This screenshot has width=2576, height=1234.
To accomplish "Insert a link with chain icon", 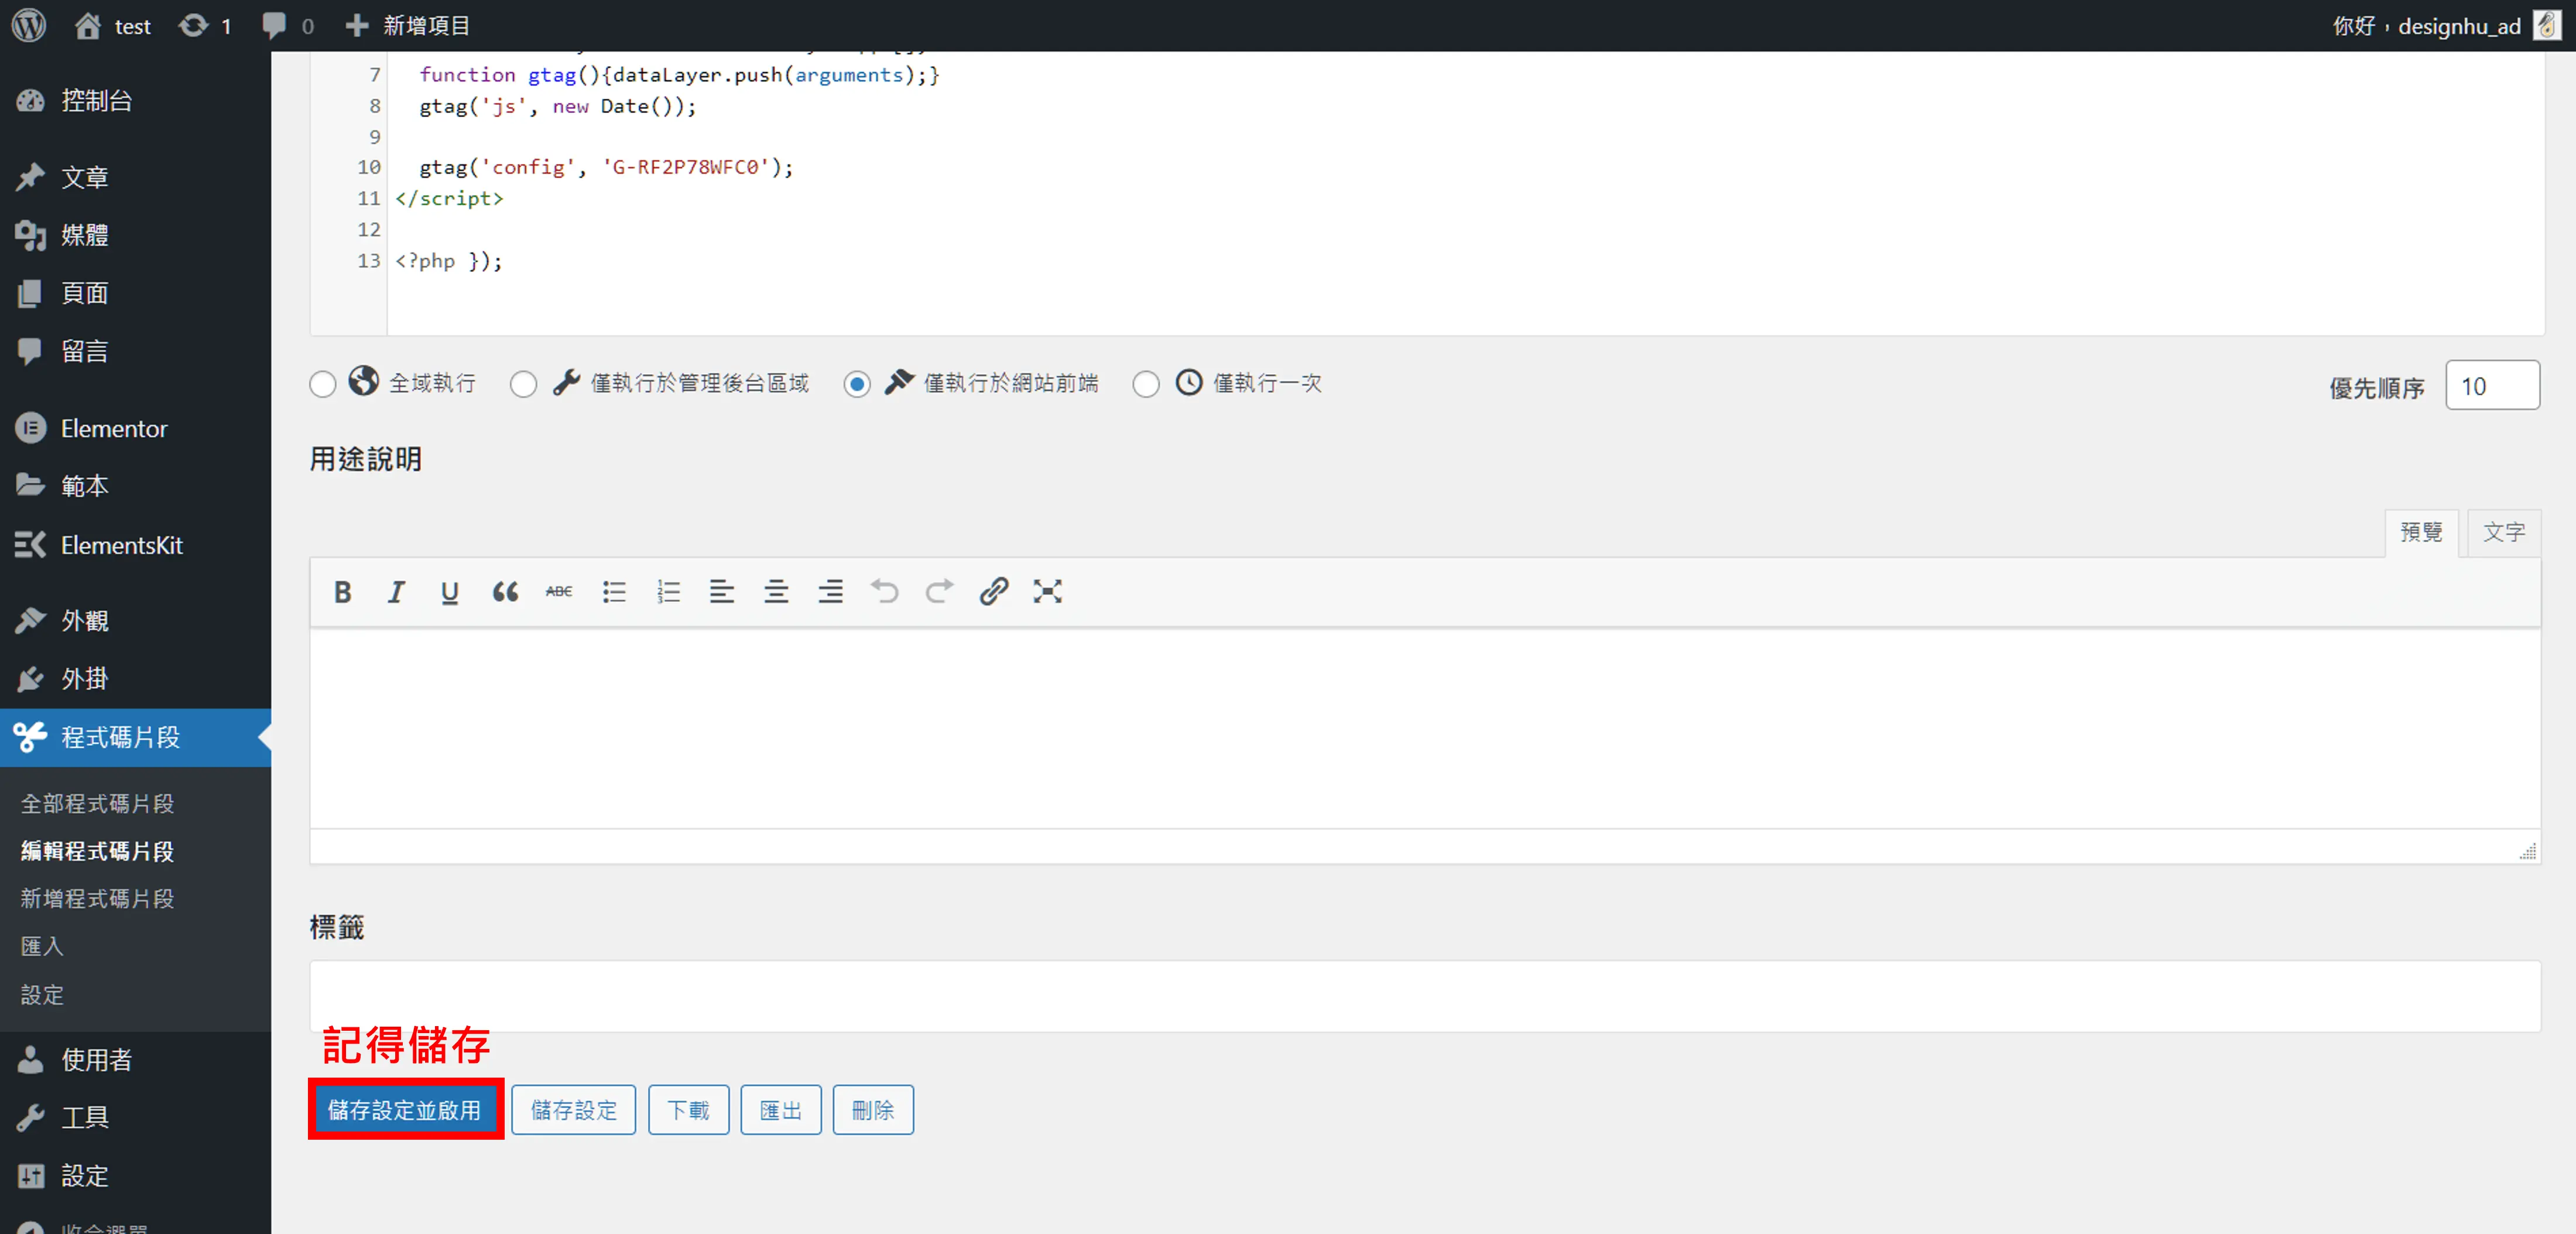I will pyautogui.click(x=993, y=592).
